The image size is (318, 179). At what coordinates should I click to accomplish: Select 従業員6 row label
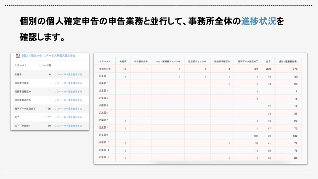[103, 113]
